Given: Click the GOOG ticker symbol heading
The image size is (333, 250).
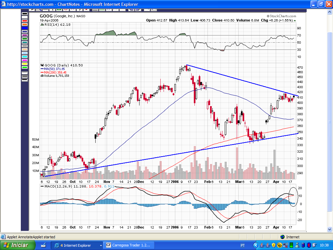Looking at the screenshot, I should pyautogui.click(x=46, y=16).
